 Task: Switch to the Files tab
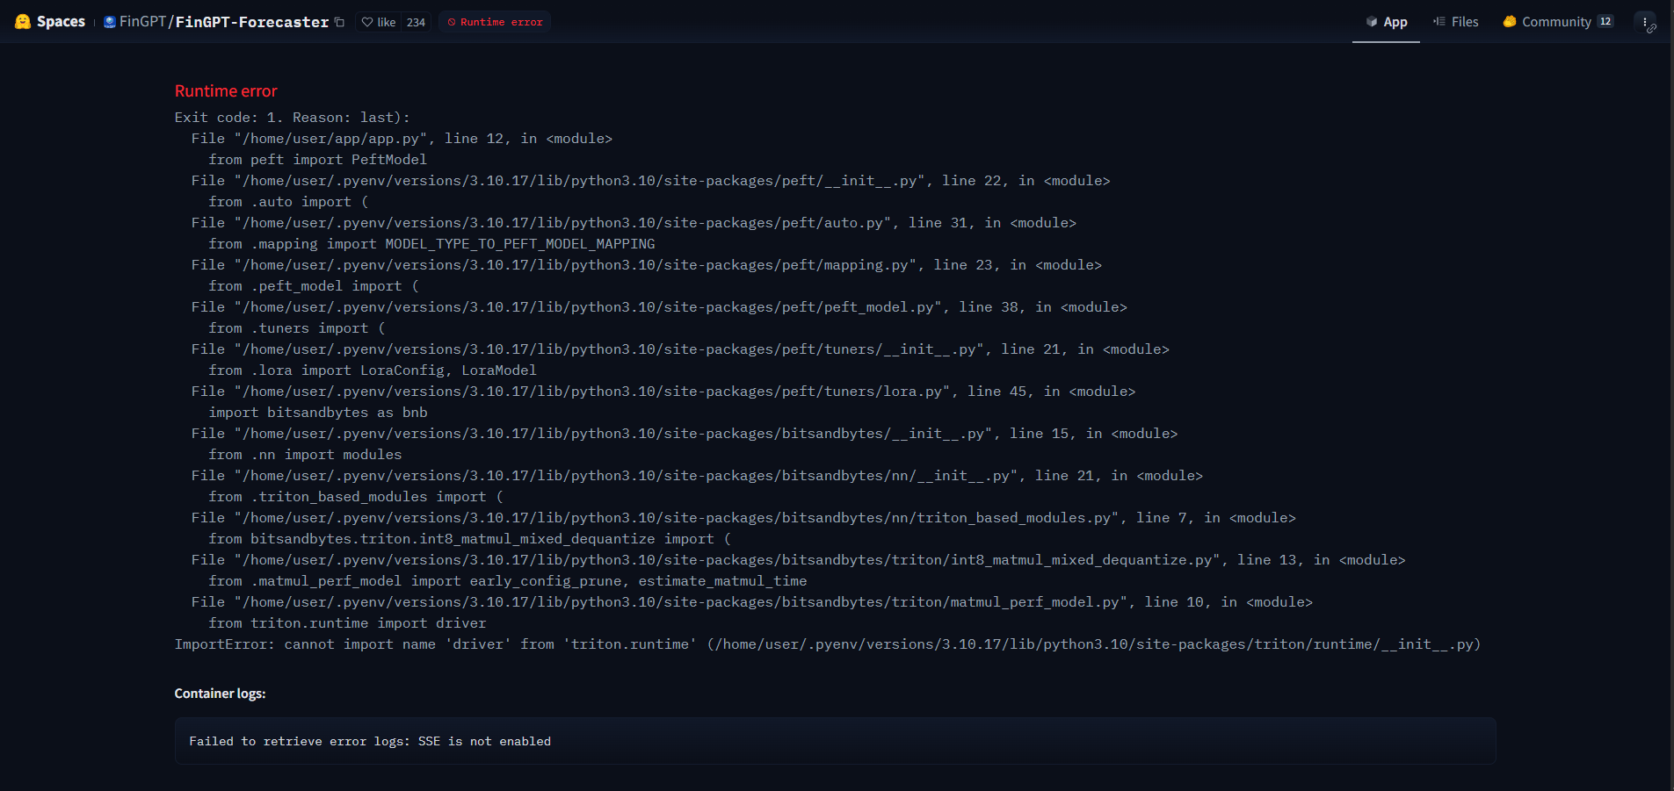1455,22
